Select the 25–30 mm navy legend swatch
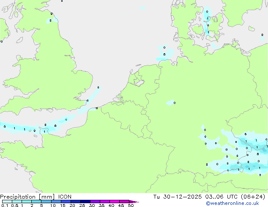The height and width of the screenshot is (207, 268). (85, 202)
